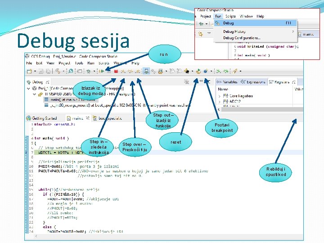Image resolution: width=324 pixels, height=243 pixels.
Task: Click the black bug icon right of the clock icons
Action: pos(187,71)
